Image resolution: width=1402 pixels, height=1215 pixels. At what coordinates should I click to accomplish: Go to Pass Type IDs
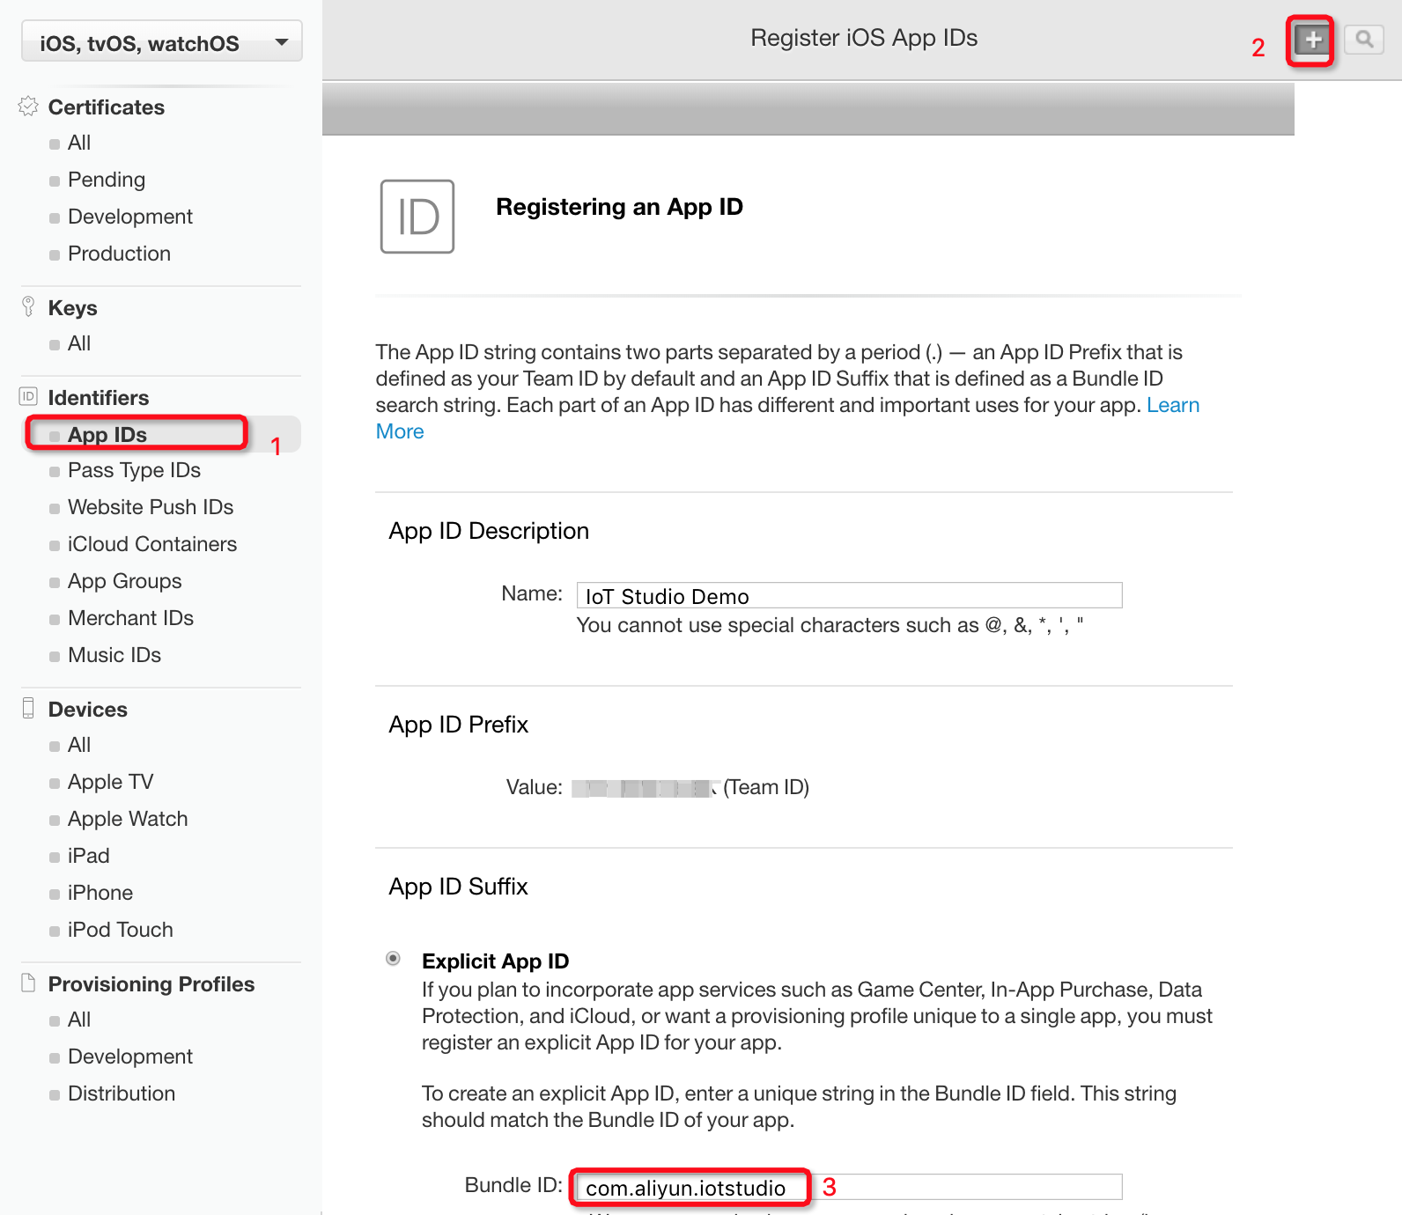click(x=134, y=471)
